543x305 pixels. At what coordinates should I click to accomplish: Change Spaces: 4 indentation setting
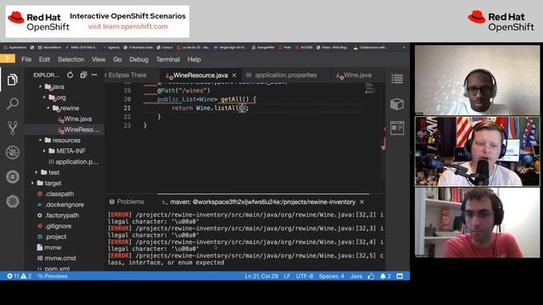pyautogui.click(x=332, y=276)
